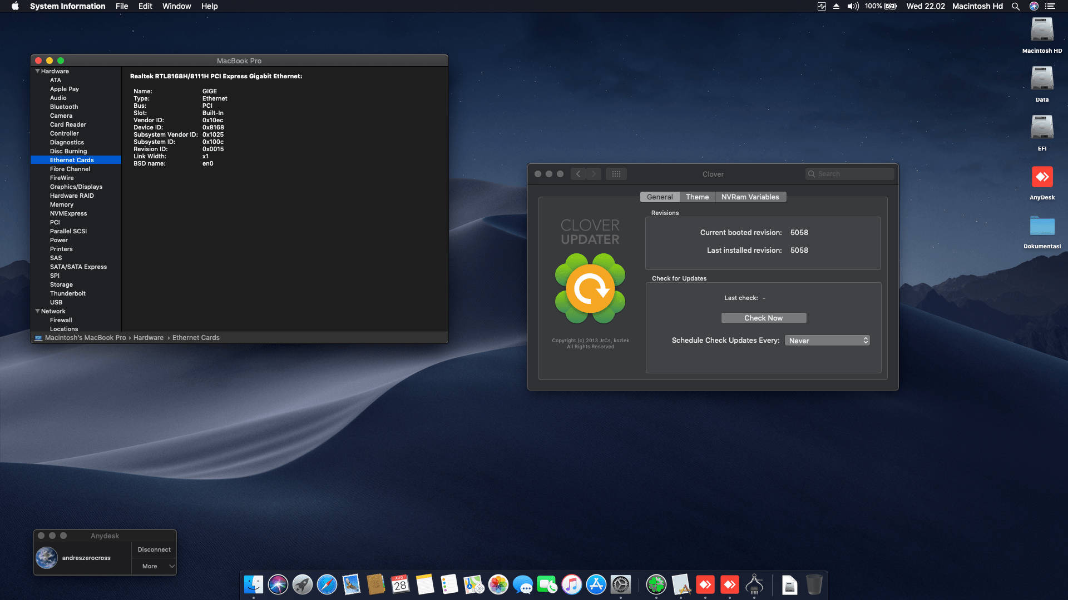Click Disconnect in the Anydesk window
Screen dimensions: 1068x600
[x=154, y=549]
